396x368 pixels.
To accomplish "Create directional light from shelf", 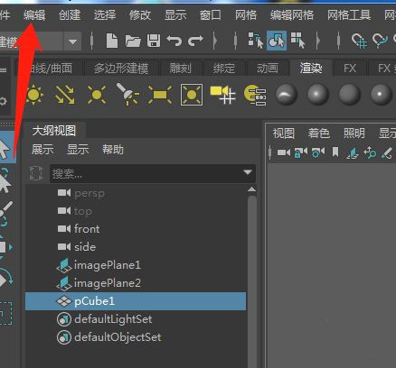I will (x=65, y=95).
